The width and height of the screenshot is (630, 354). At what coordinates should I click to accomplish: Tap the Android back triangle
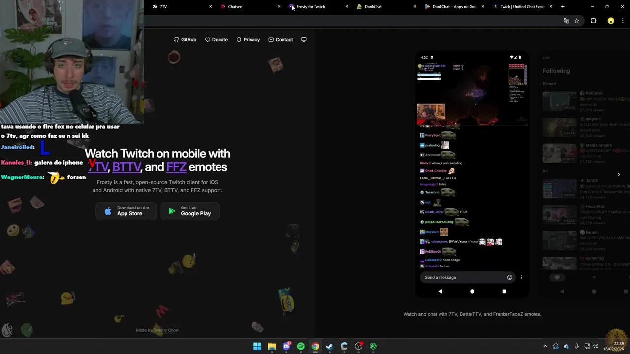pos(440,291)
